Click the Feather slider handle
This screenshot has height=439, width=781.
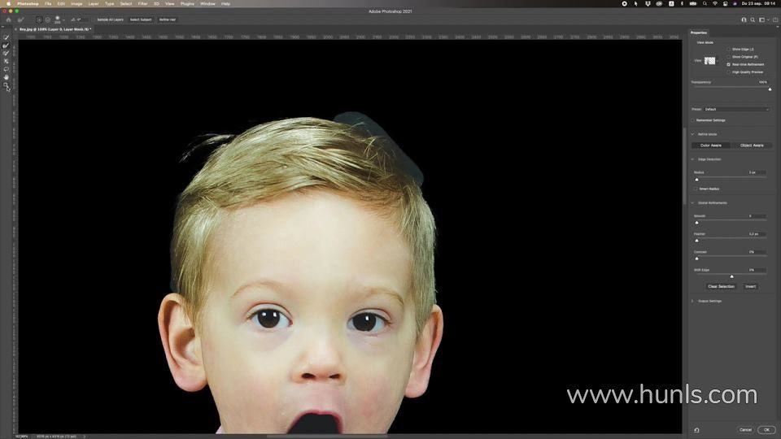click(697, 241)
